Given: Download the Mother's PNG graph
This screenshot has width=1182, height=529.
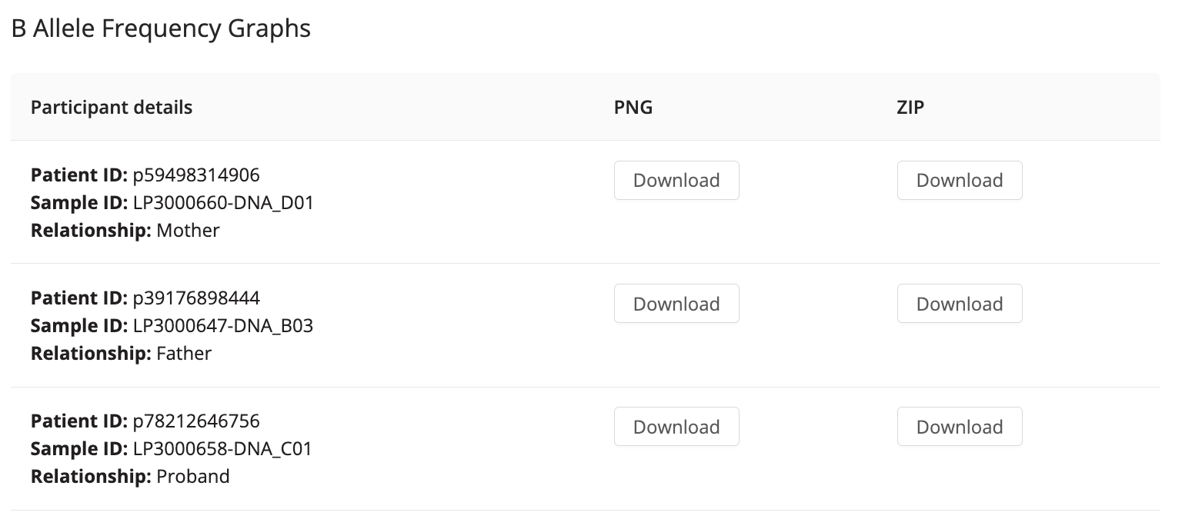Looking at the screenshot, I should [x=676, y=181].
